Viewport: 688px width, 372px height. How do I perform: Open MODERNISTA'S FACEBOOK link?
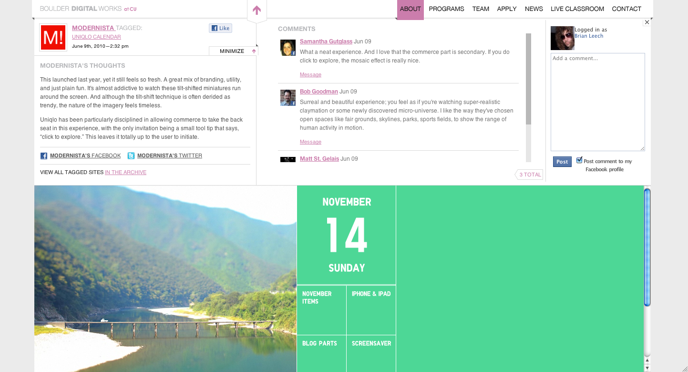85,156
